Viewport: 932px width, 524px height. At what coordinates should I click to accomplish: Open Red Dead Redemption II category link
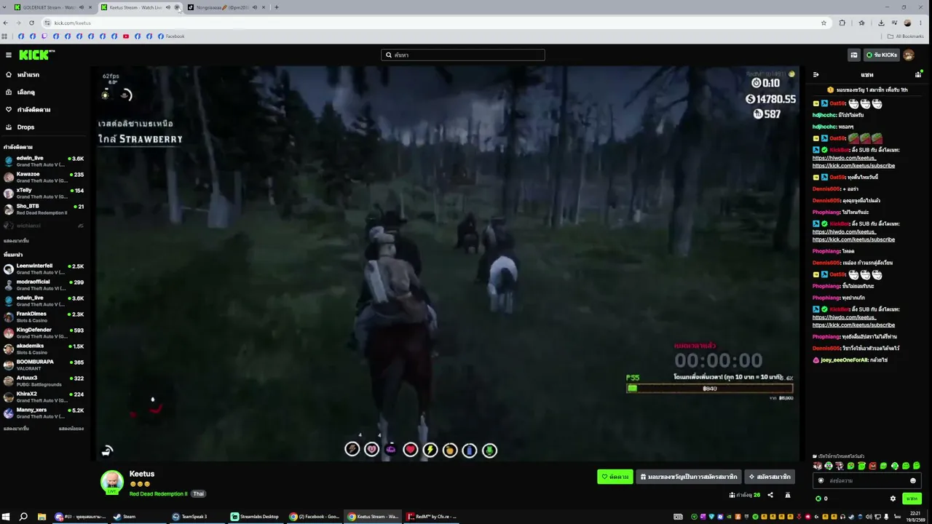(x=159, y=494)
